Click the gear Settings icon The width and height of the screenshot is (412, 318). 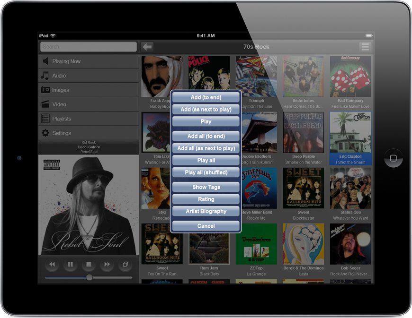tap(45, 133)
